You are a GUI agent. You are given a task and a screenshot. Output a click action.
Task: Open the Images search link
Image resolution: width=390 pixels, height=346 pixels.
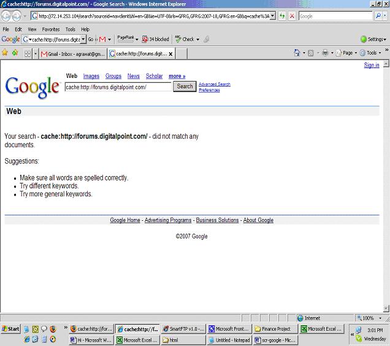91,76
